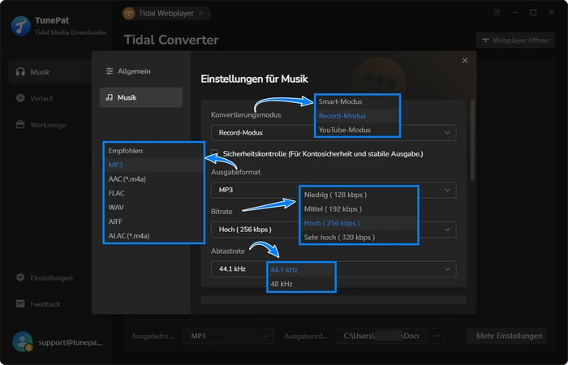The image size is (568, 365).
Task: Click the headphones icon beside Musik
Action: coord(20,71)
